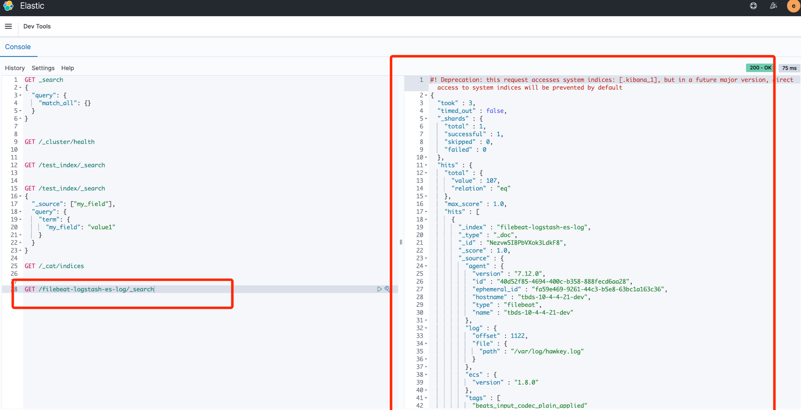Click the Help link in console toolbar
Image resolution: width=801 pixels, height=410 pixels.
[67, 68]
